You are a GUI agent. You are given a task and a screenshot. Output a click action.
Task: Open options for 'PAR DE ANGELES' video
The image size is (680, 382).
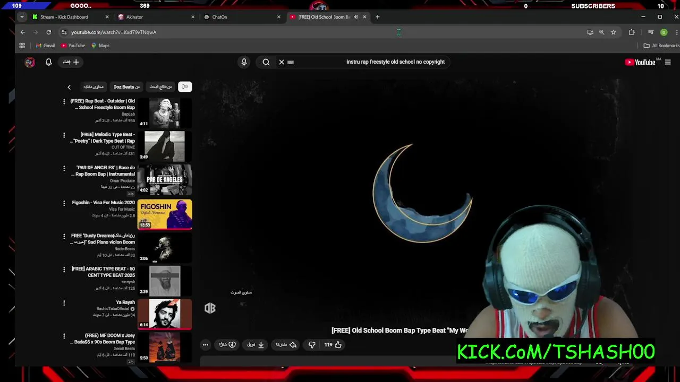tap(64, 168)
